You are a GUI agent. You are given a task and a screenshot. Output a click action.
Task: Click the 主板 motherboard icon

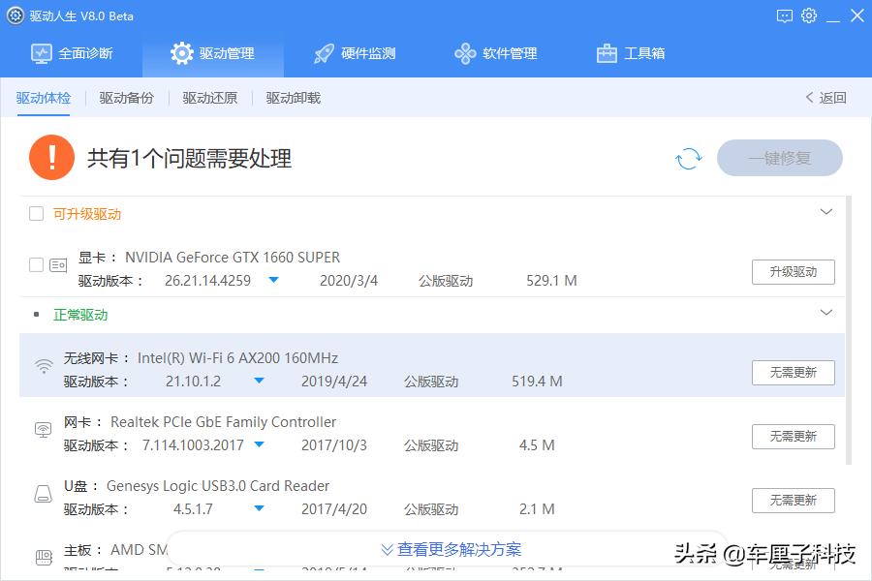pyautogui.click(x=43, y=555)
